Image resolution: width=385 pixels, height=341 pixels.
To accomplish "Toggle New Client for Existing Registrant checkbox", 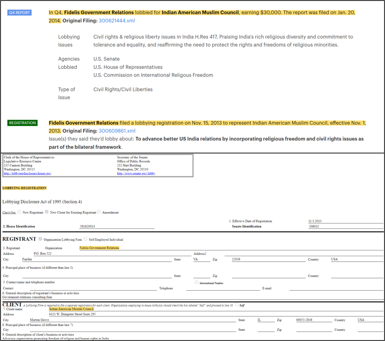I will pyautogui.click(x=47, y=212).
